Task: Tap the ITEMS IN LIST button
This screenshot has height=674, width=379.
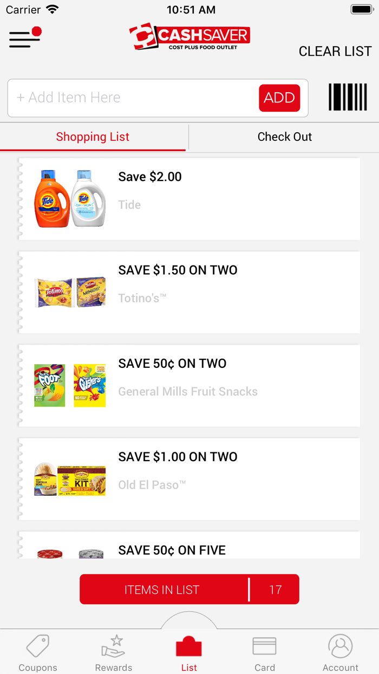Action: 189,589
